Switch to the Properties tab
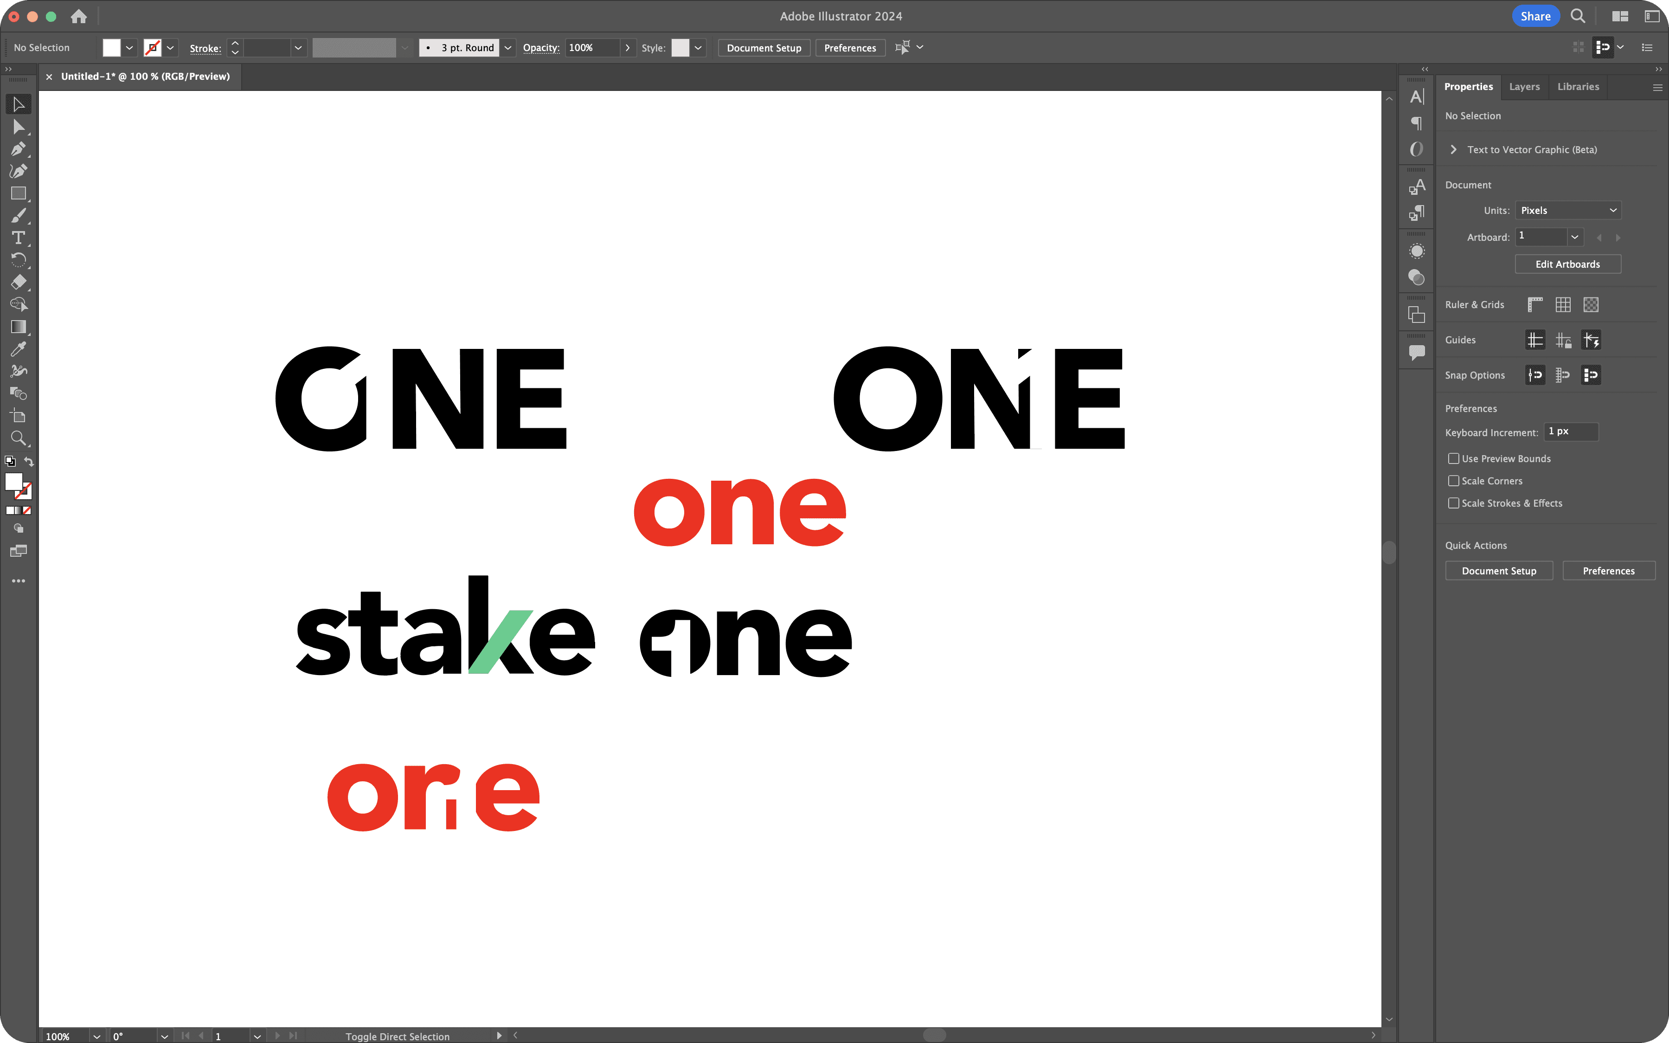The height and width of the screenshot is (1043, 1669). click(x=1468, y=87)
